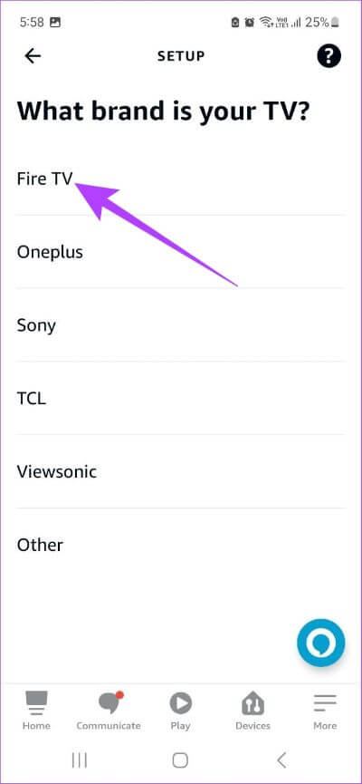
Task: Tap the SETUP header title
Action: coord(181,55)
